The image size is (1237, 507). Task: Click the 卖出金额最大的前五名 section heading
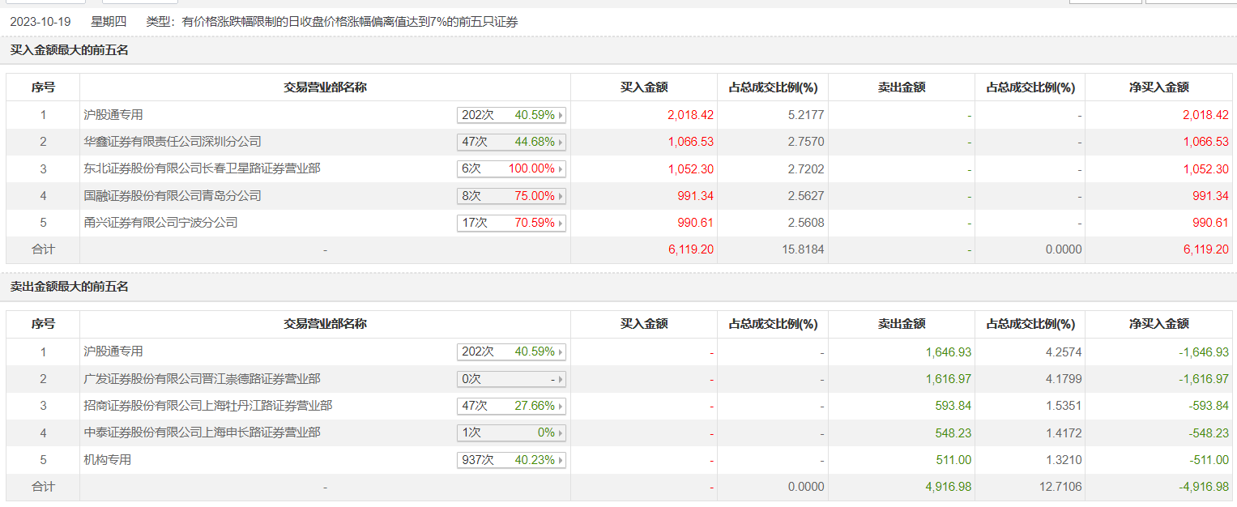[70, 287]
